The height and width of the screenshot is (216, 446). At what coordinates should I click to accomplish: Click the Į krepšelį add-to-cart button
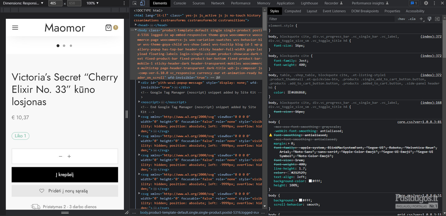coord(65,175)
